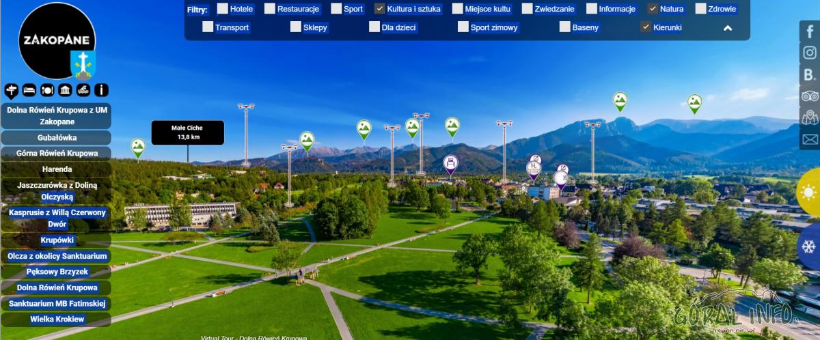The width and height of the screenshot is (820, 340).
Task: Open the Harenda panorama
Action: [56, 169]
